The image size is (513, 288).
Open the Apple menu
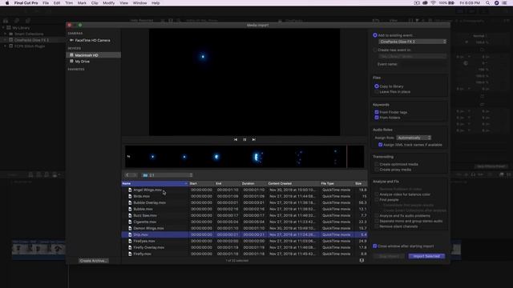click(x=7, y=3)
